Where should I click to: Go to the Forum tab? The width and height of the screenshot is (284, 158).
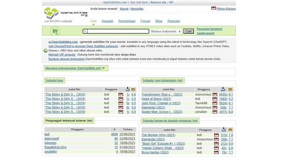click(145, 21)
